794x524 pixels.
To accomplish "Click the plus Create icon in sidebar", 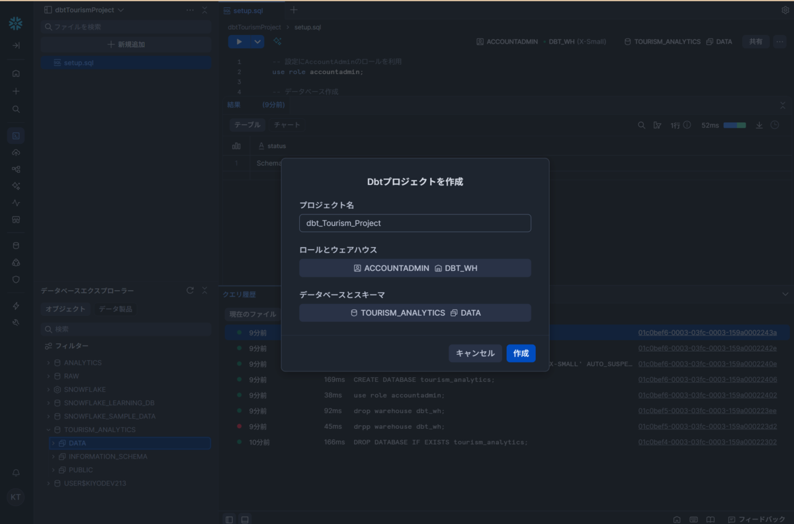I will pos(16,91).
